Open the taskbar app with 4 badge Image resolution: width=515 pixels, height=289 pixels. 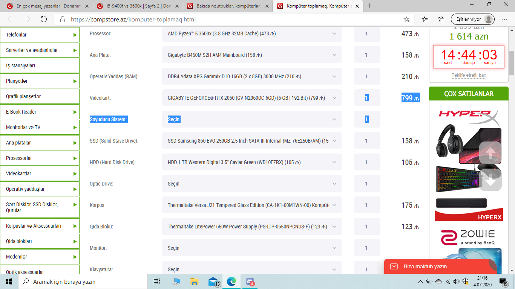point(250,281)
